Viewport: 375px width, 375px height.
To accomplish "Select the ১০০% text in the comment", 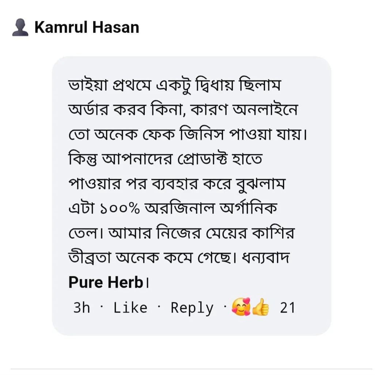I will pos(120,208).
